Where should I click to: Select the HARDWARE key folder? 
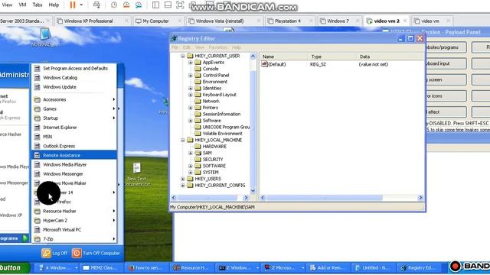(211, 146)
